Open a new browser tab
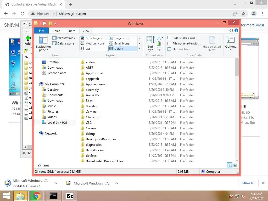This screenshot has width=268, height=201. click(71, 4)
